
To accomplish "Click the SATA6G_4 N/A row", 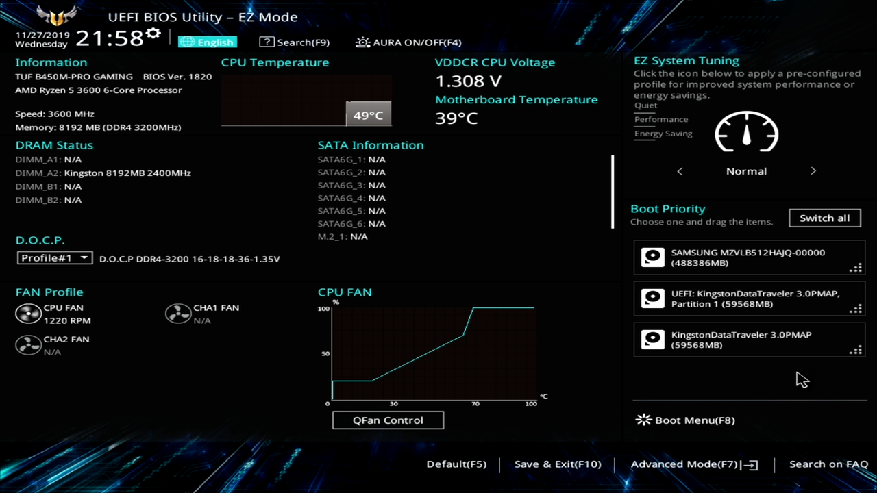I will click(x=351, y=198).
